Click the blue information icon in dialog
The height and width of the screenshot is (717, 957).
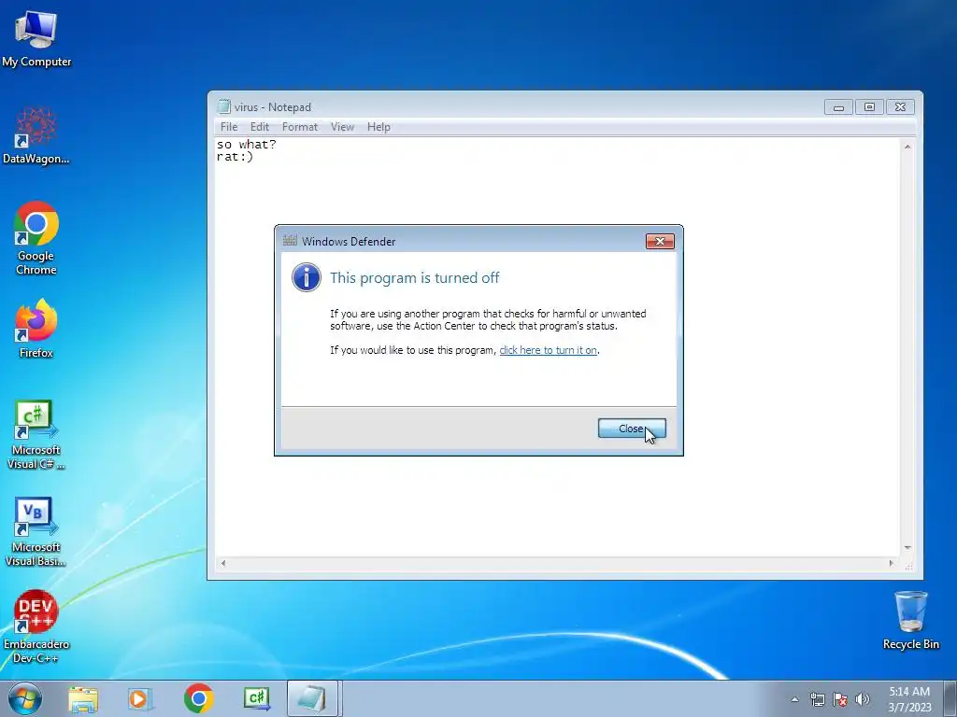[x=307, y=277]
